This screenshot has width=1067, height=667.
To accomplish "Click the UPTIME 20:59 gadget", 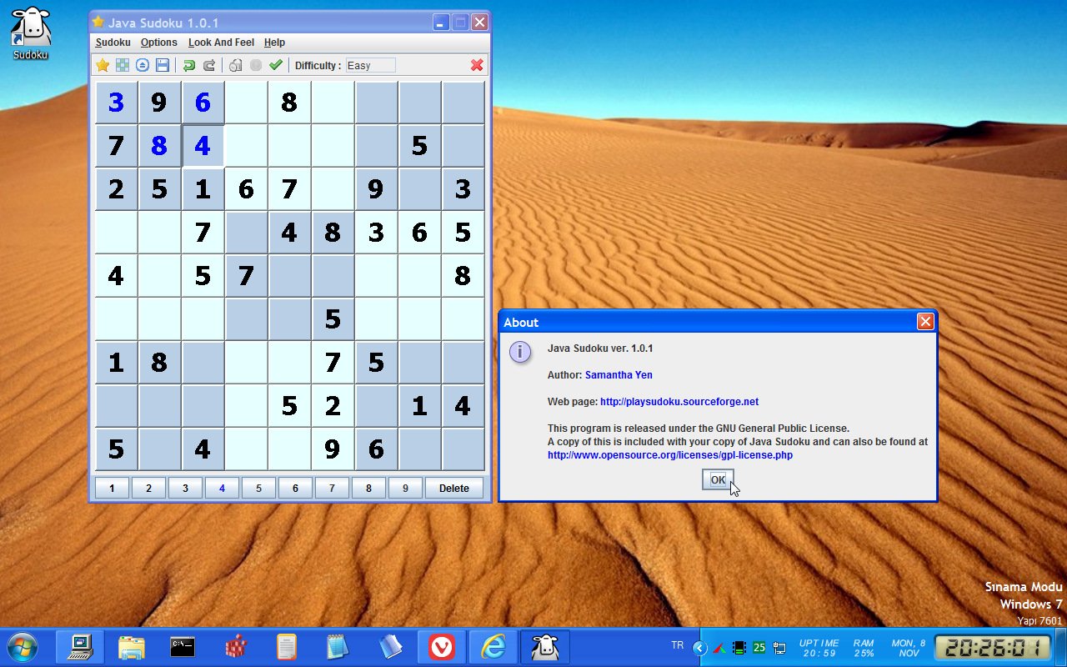I will [x=819, y=648].
